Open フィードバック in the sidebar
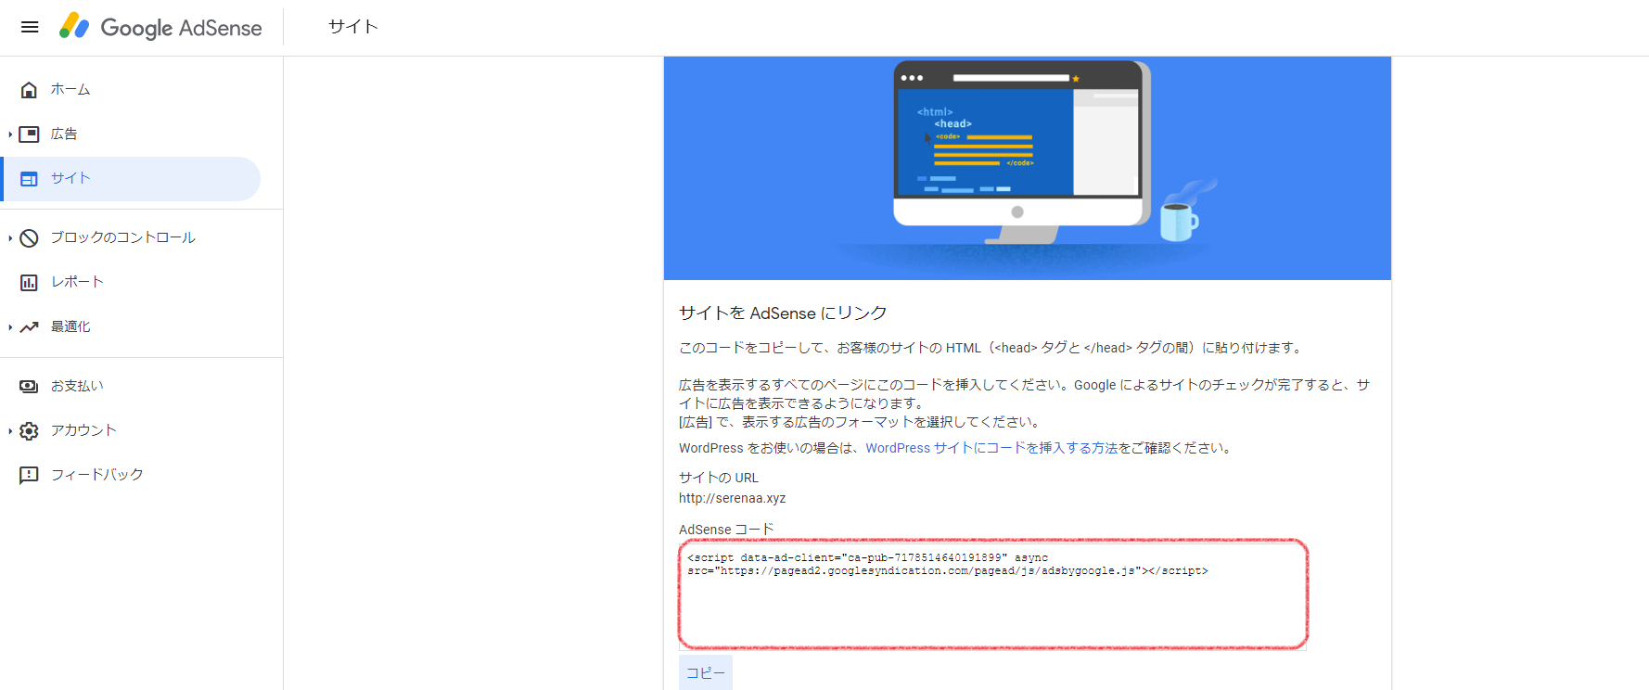Viewport: 1649px width, 690px height. pos(132,476)
